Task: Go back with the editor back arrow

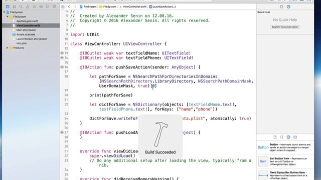Action: tap(69, 6)
